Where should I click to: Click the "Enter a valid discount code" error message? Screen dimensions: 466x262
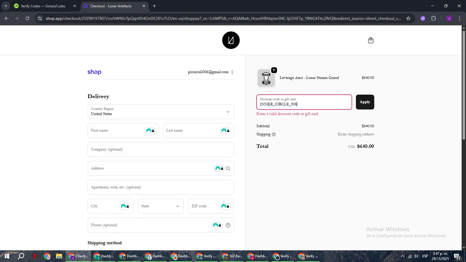click(x=287, y=114)
